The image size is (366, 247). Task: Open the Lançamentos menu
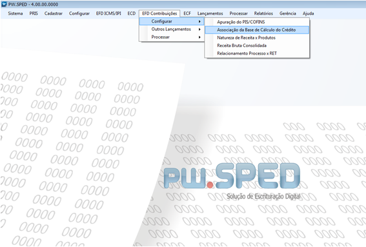tap(210, 14)
